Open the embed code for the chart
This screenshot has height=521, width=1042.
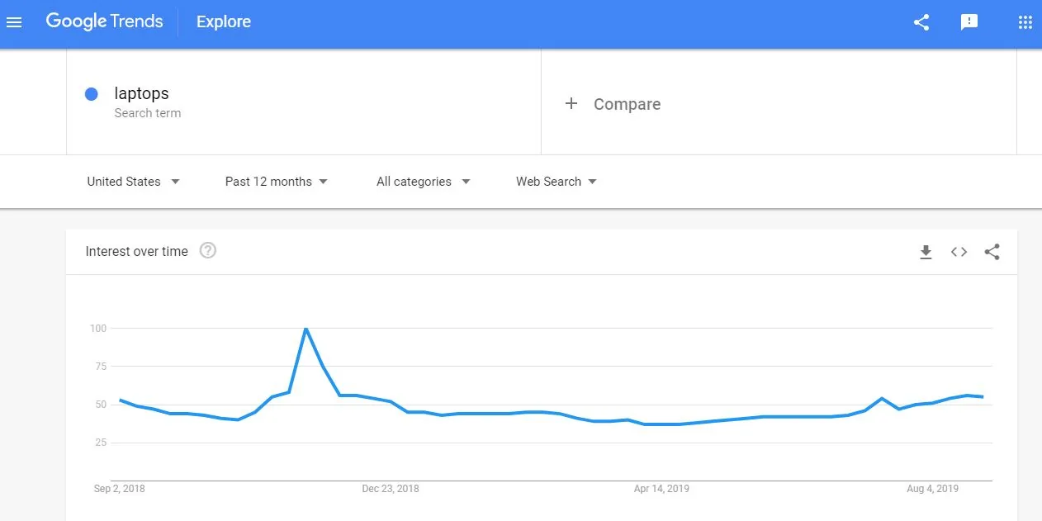coord(959,252)
